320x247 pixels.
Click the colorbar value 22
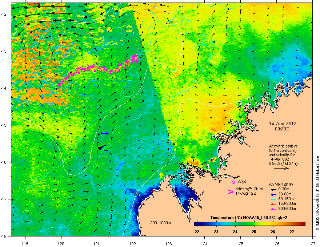(197, 232)
